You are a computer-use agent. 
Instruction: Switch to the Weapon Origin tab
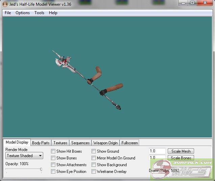coord(105,143)
